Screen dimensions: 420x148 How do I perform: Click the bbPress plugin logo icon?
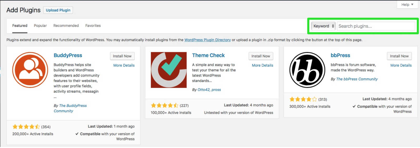(x=307, y=70)
